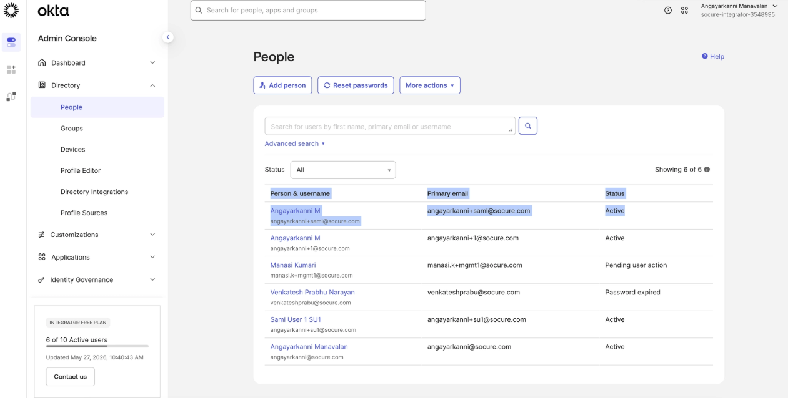Click the Add person button
Screen dimensions: 788x398
click(282, 85)
